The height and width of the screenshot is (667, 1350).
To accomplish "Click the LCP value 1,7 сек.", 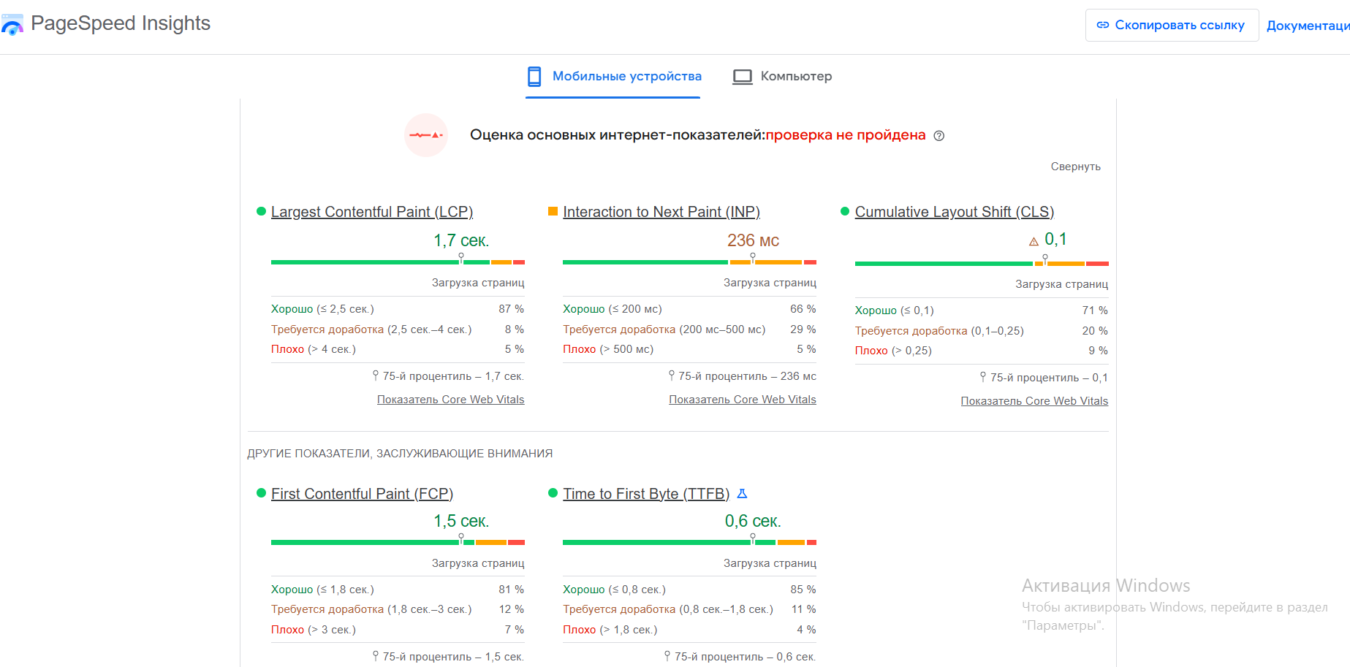I will click(x=461, y=240).
